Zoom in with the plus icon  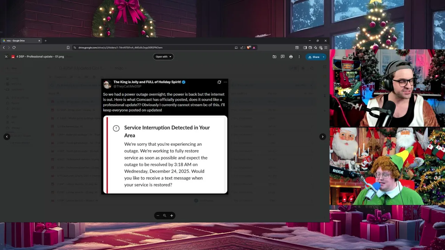pos(171,216)
